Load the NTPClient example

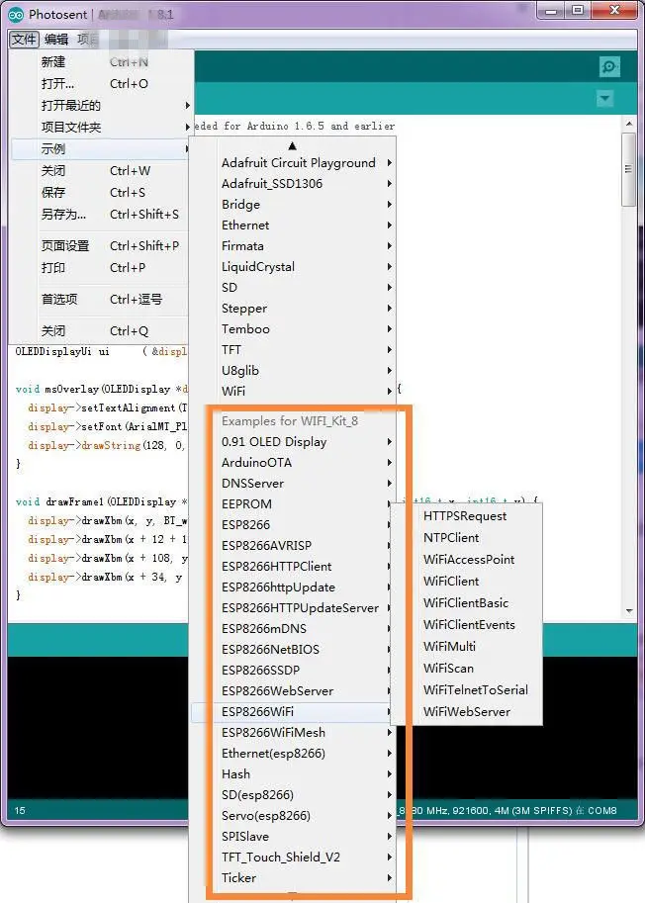(x=467, y=538)
